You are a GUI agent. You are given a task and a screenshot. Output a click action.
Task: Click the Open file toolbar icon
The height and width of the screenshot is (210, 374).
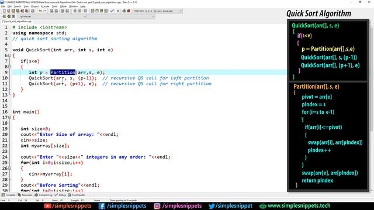(x=9, y=11)
